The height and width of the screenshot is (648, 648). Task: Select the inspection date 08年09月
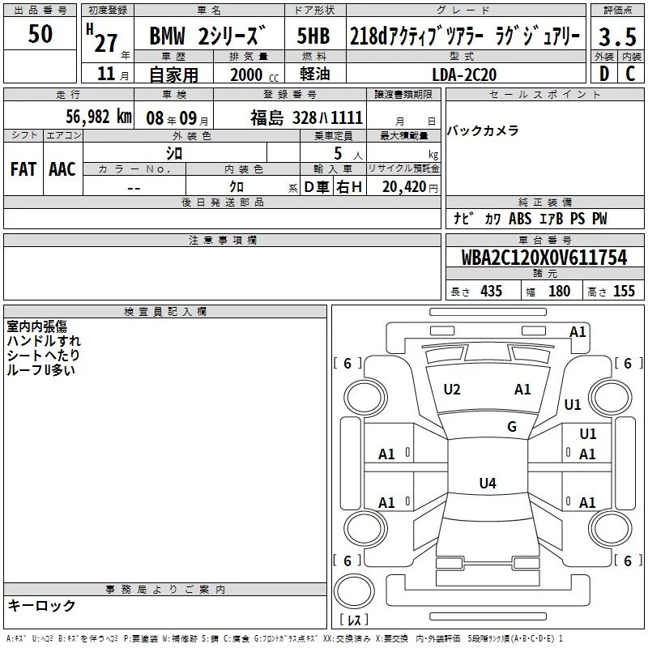(x=177, y=118)
